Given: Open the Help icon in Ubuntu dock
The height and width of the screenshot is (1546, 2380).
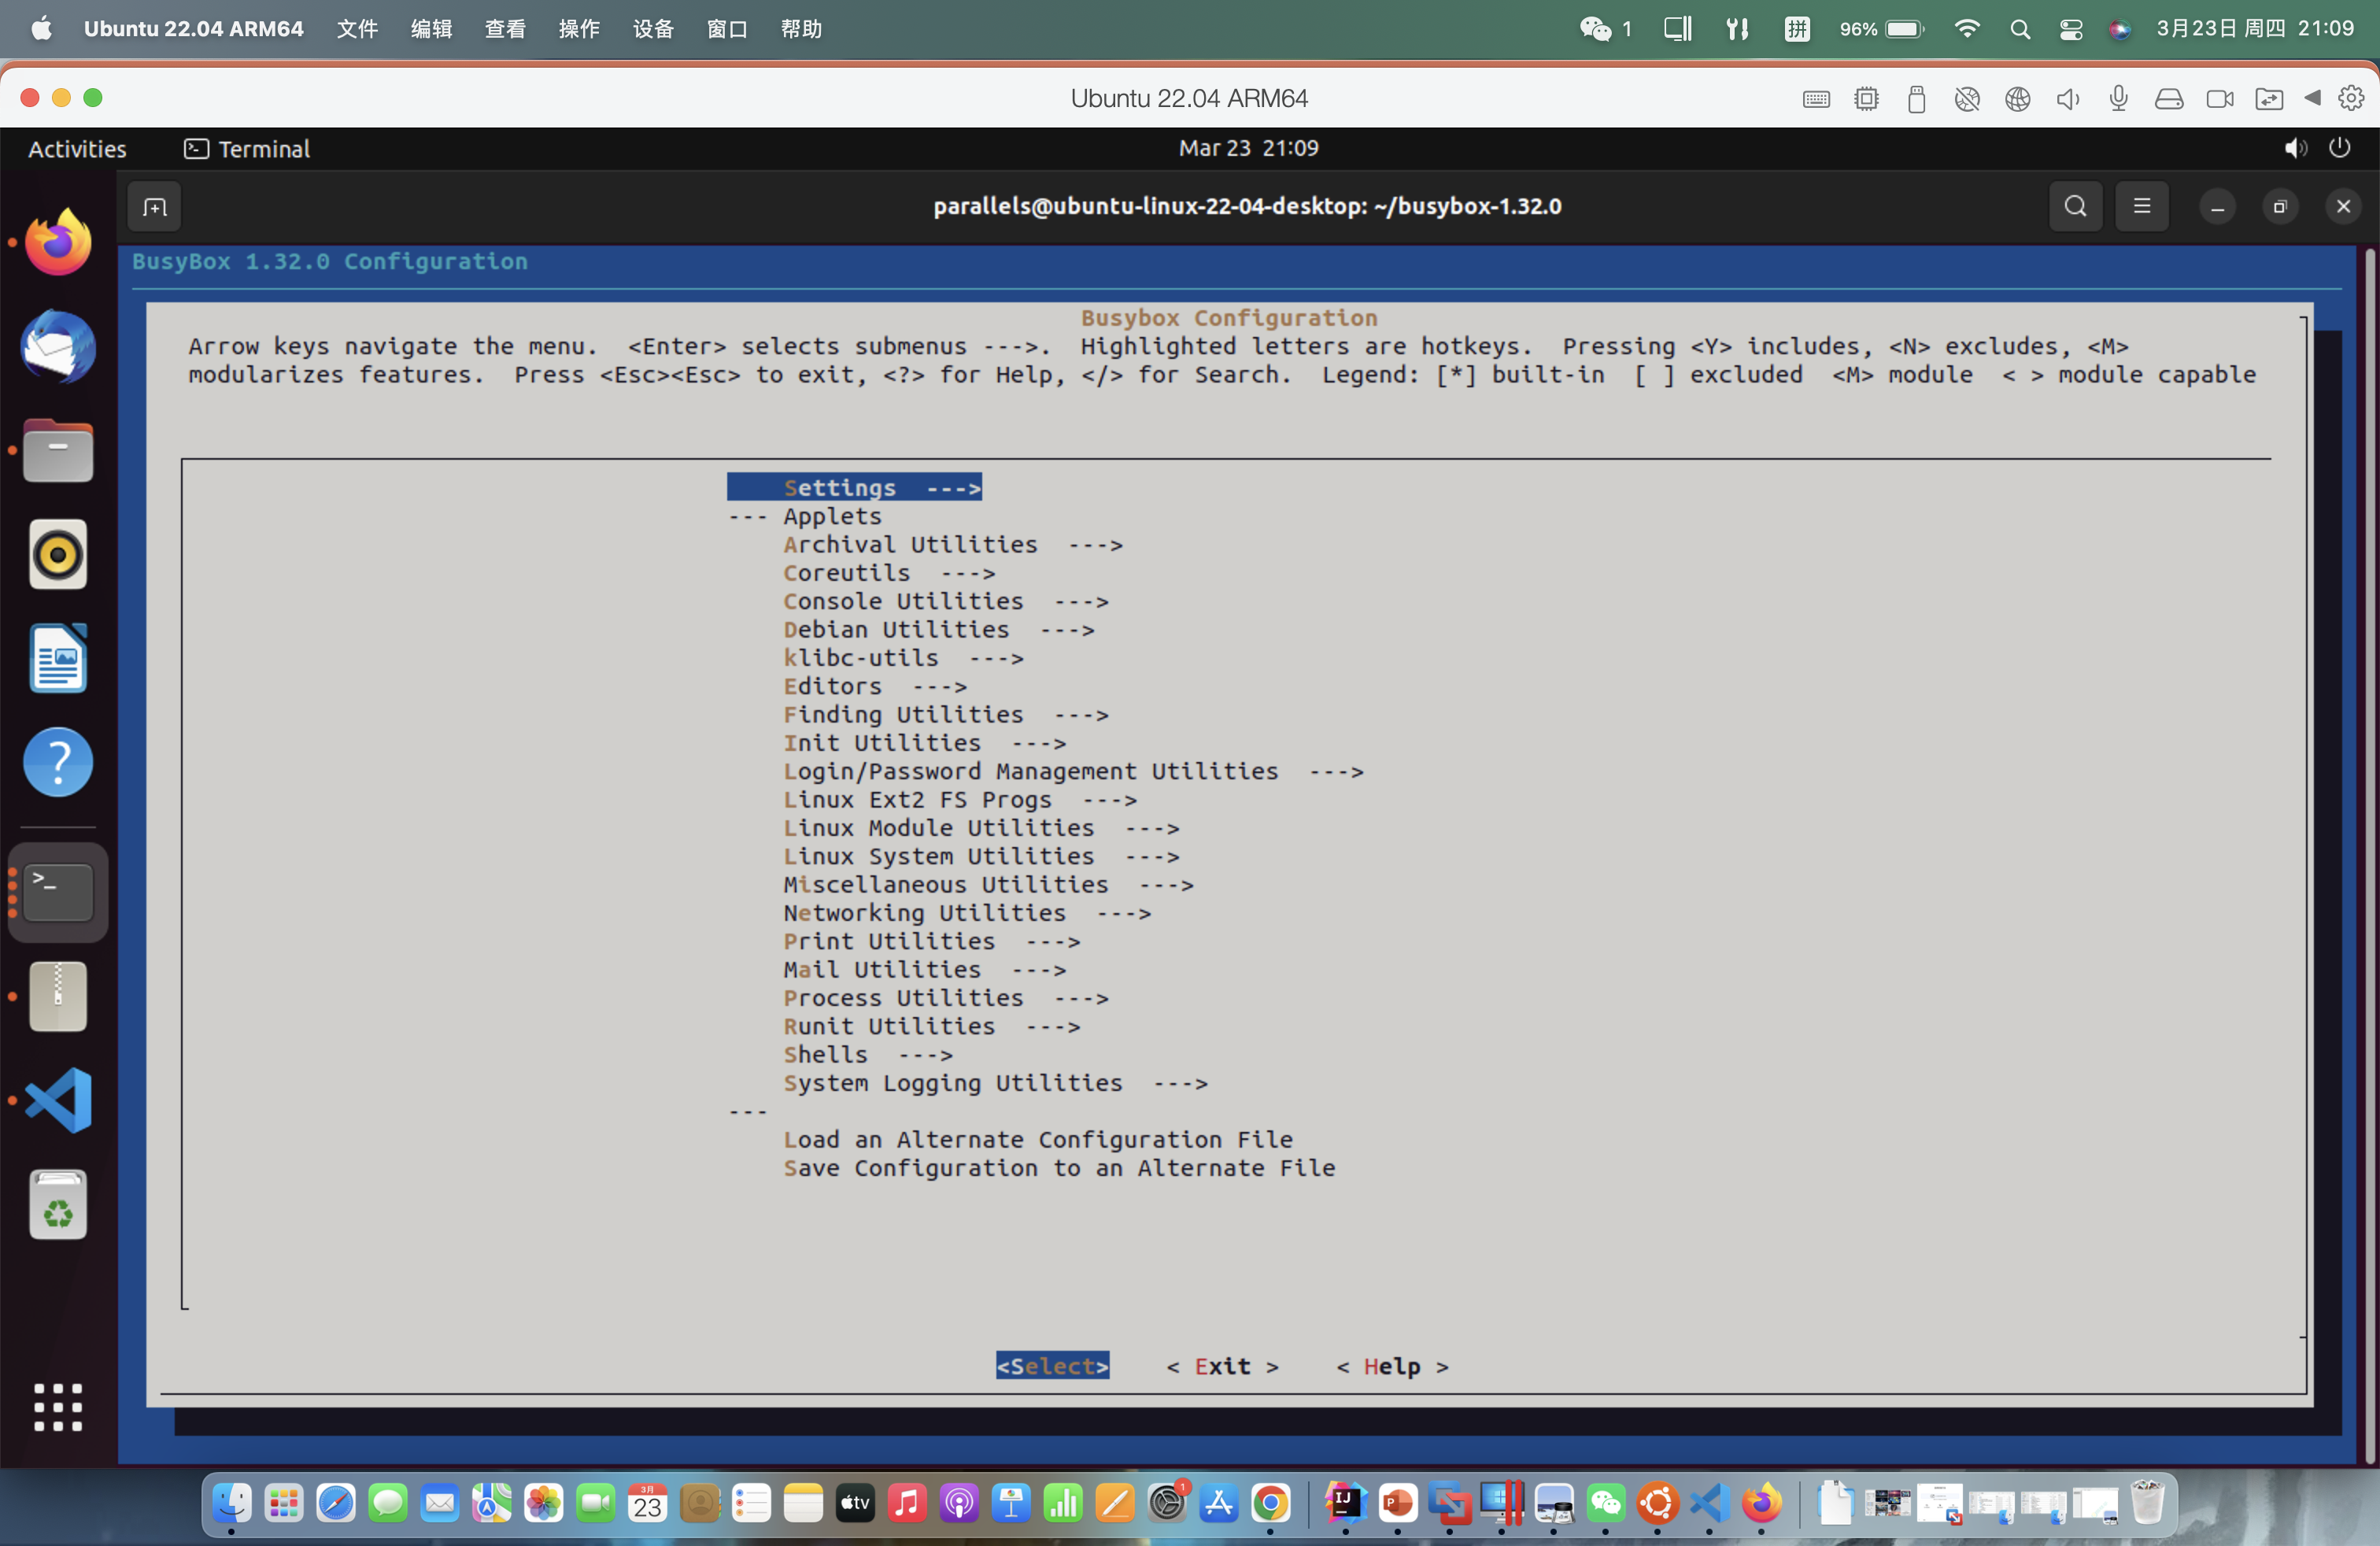Looking at the screenshot, I should (58, 762).
